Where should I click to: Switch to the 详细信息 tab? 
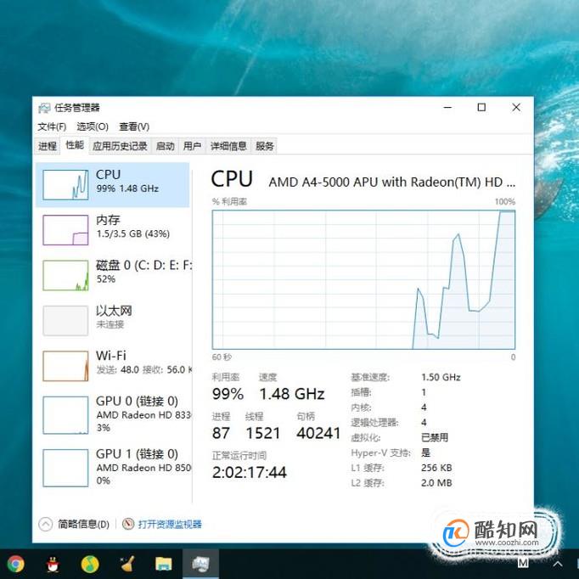(x=228, y=146)
